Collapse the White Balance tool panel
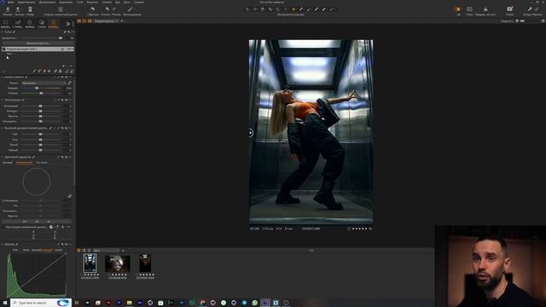 point(2,77)
